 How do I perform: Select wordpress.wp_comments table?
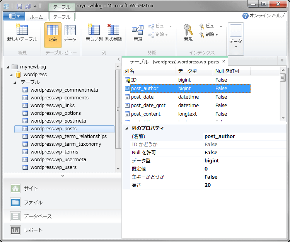coord(60,98)
